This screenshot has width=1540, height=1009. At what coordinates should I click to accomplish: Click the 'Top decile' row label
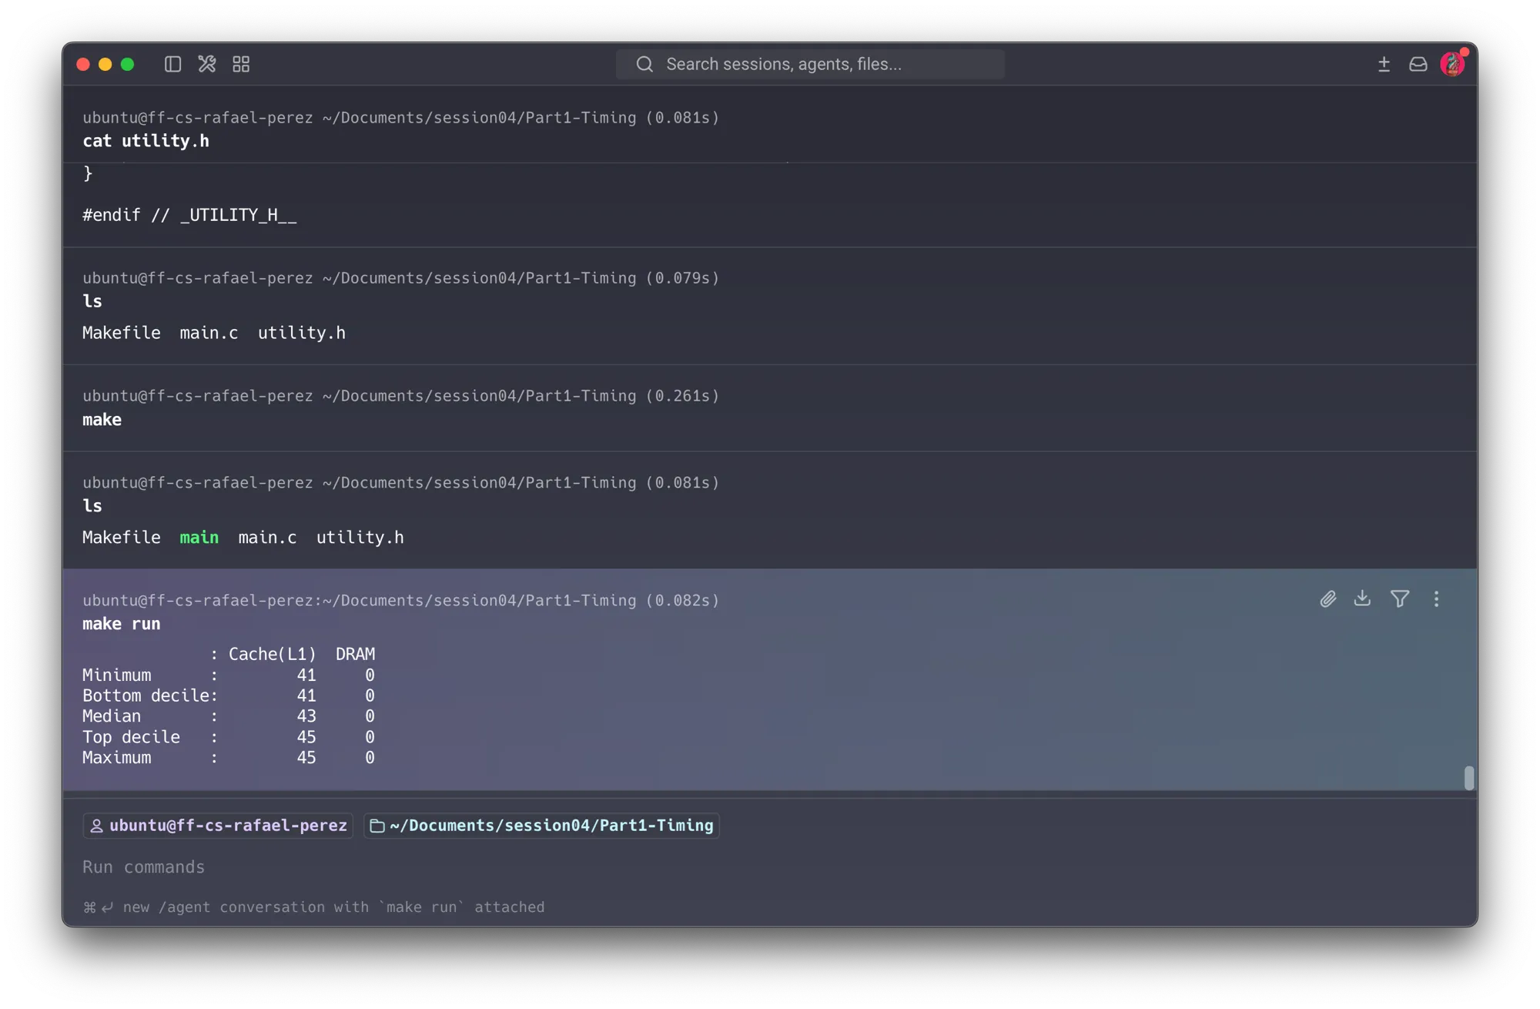(x=131, y=737)
